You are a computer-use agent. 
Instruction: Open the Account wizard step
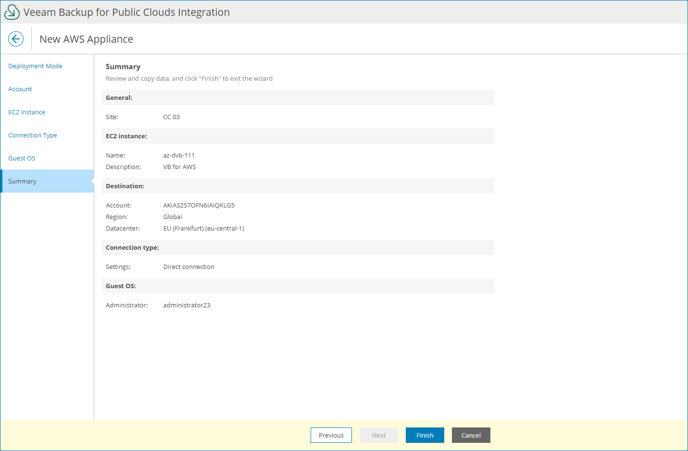pyautogui.click(x=20, y=89)
